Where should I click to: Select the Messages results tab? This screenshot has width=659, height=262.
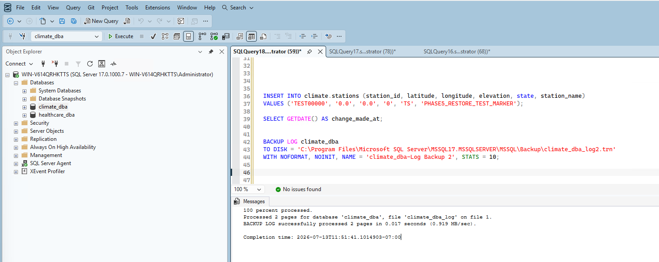[250, 201]
